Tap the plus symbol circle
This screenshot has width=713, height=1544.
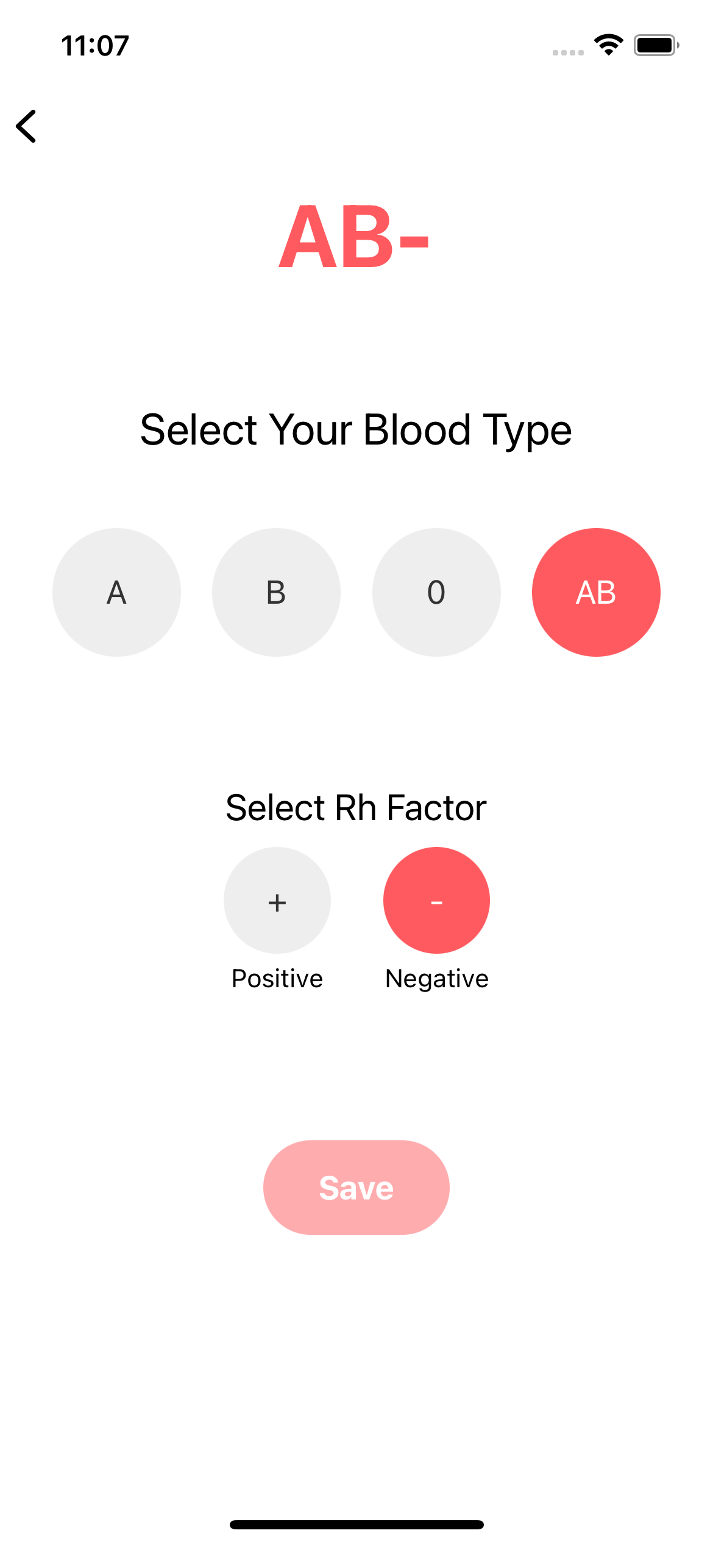(277, 900)
